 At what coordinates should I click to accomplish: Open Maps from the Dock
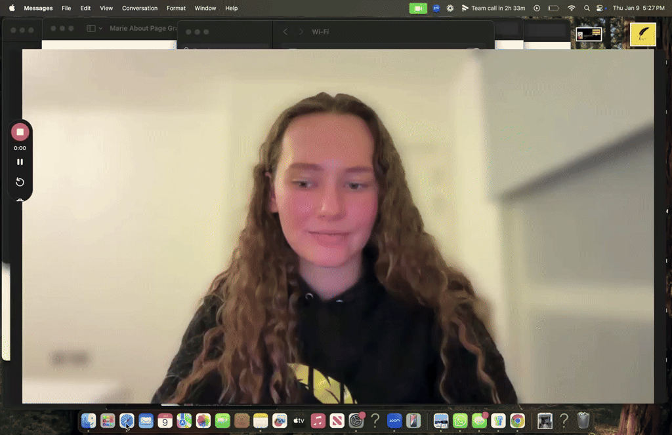[x=184, y=421]
